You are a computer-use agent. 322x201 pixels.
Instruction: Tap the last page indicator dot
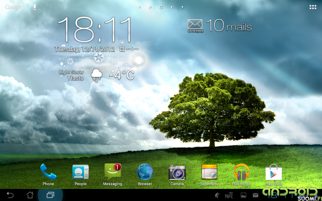(x=183, y=7)
